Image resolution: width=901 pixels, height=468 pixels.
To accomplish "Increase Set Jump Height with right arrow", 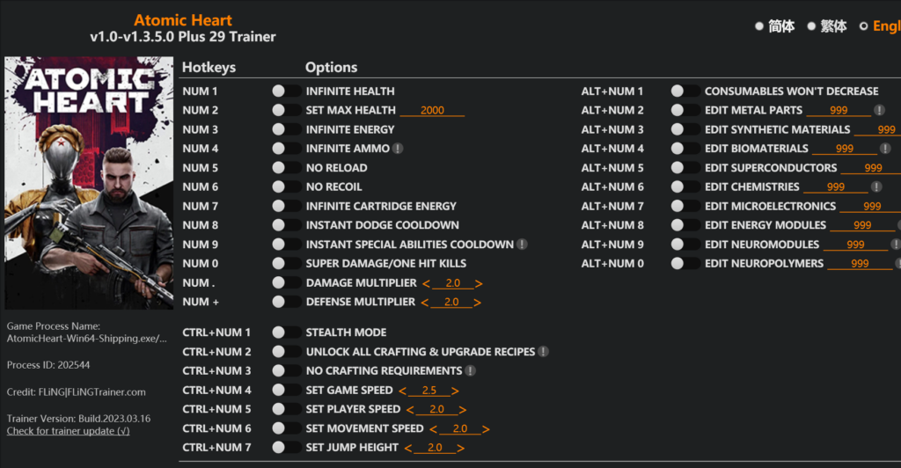I will click(462, 448).
